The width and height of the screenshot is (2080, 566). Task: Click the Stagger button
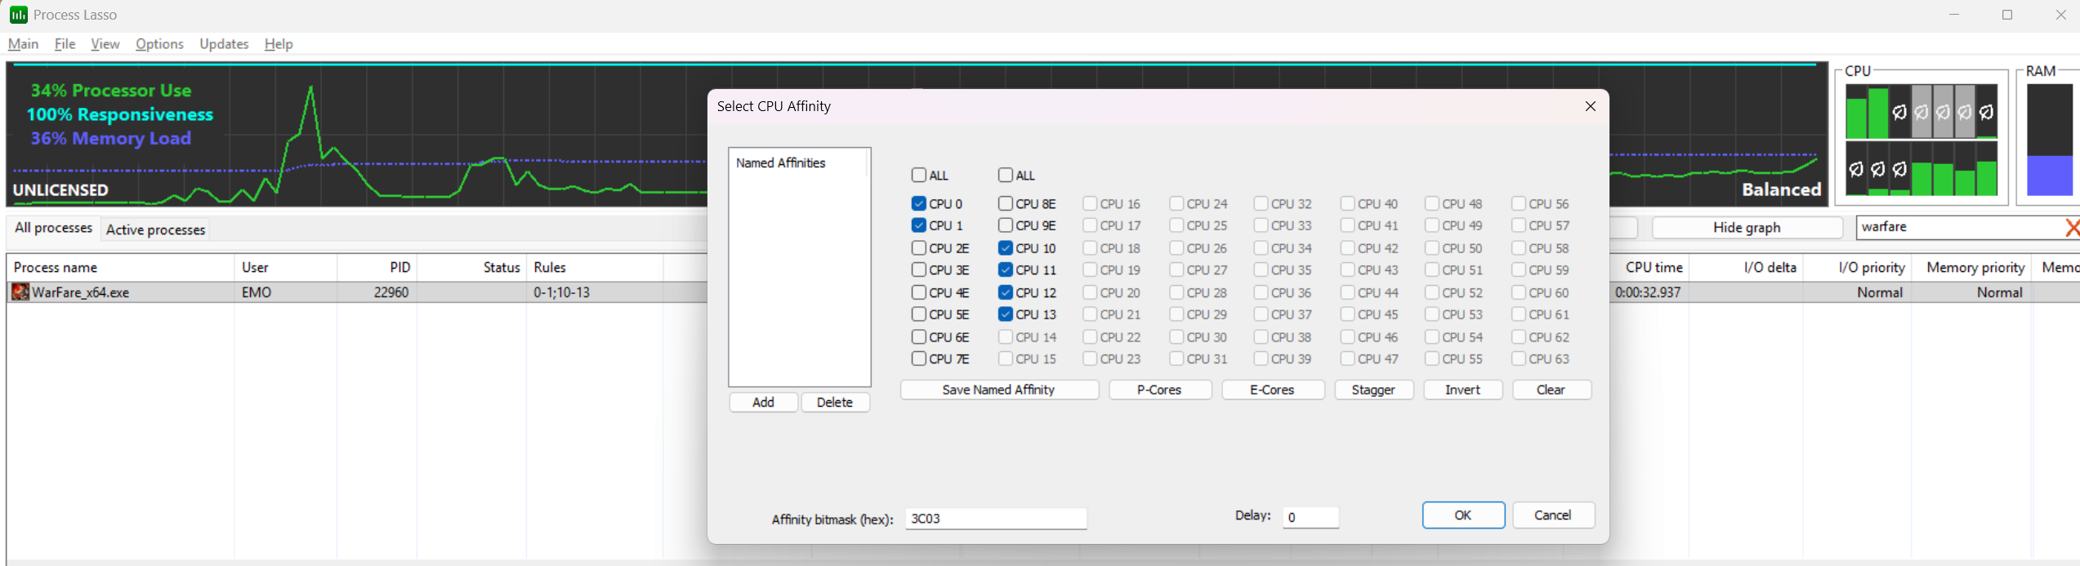1374,390
